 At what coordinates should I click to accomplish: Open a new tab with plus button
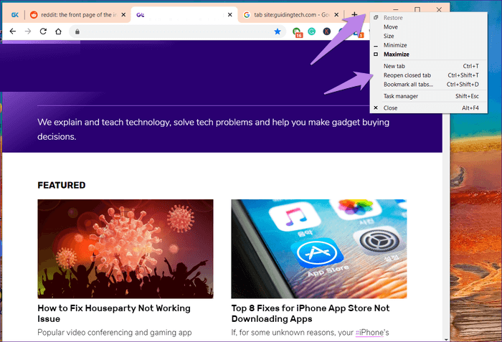tap(354, 14)
